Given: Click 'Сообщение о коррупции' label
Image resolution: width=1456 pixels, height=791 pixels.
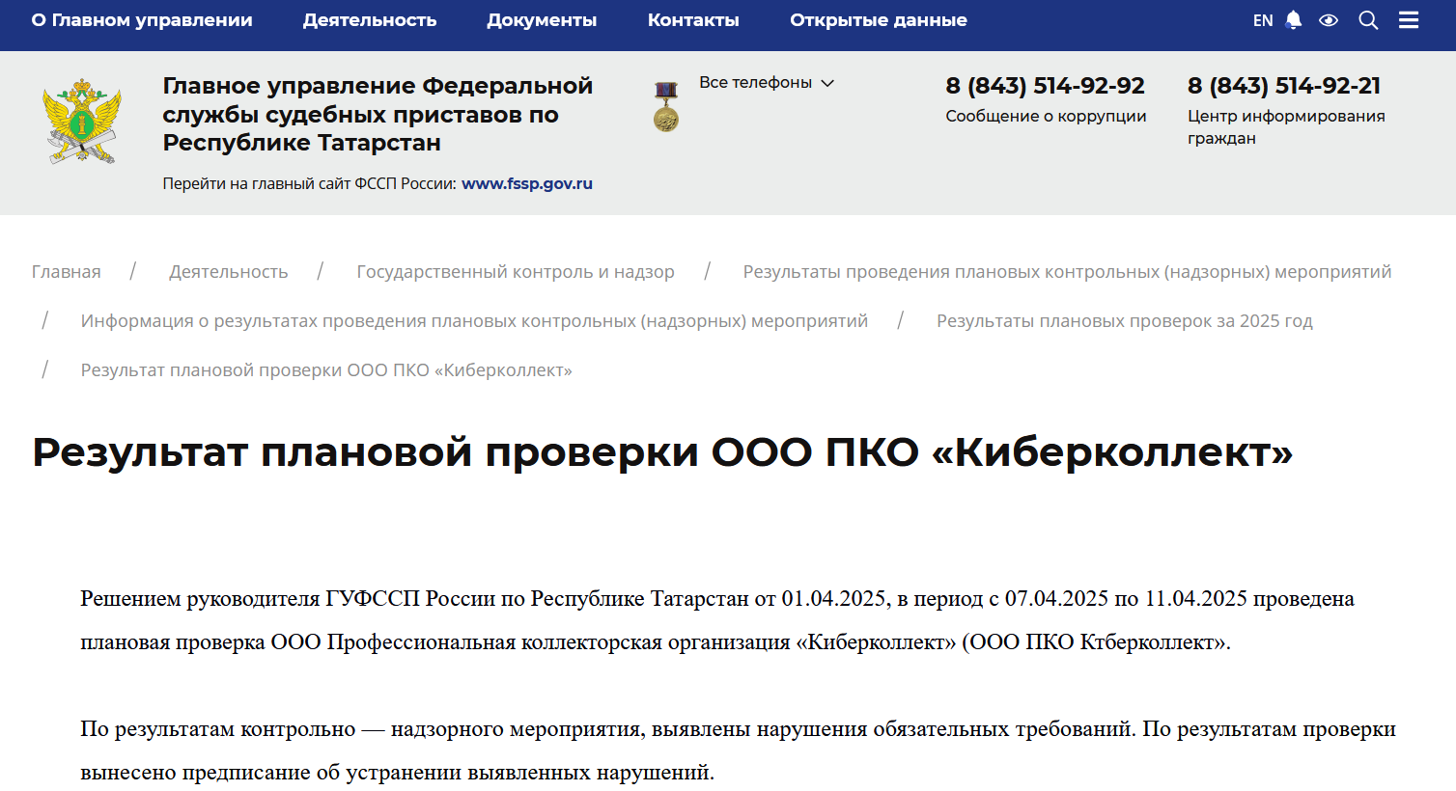Looking at the screenshot, I should point(1046,116).
